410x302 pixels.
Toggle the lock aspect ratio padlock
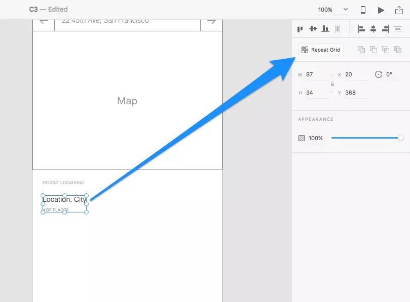coord(333,83)
